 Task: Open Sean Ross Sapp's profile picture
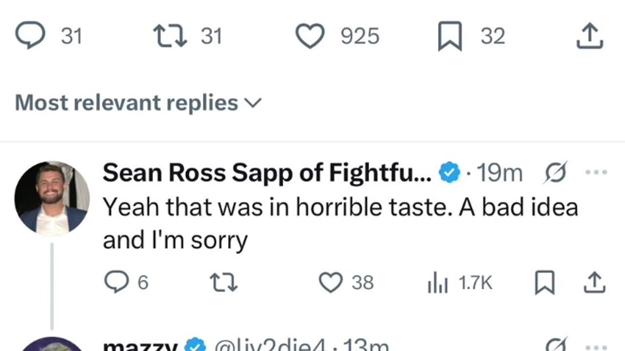[52, 198]
